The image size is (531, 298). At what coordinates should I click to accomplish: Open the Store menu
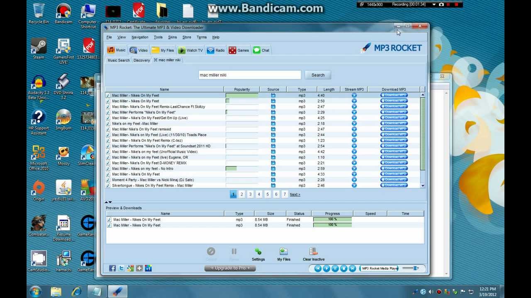point(187,37)
